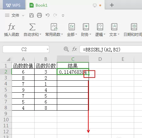Click the fill handle of cell C2
The width and height of the screenshot is (142, 138).
point(89,74)
